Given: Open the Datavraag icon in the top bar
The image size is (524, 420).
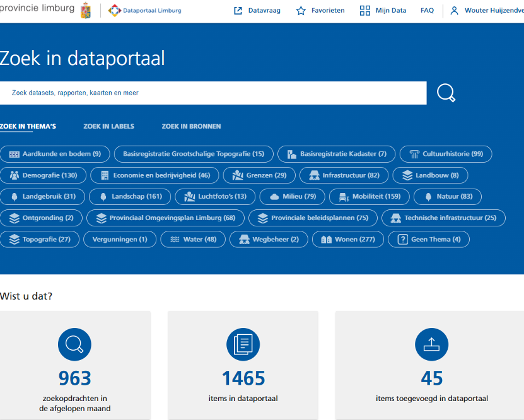Looking at the screenshot, I should coord(237,10).
